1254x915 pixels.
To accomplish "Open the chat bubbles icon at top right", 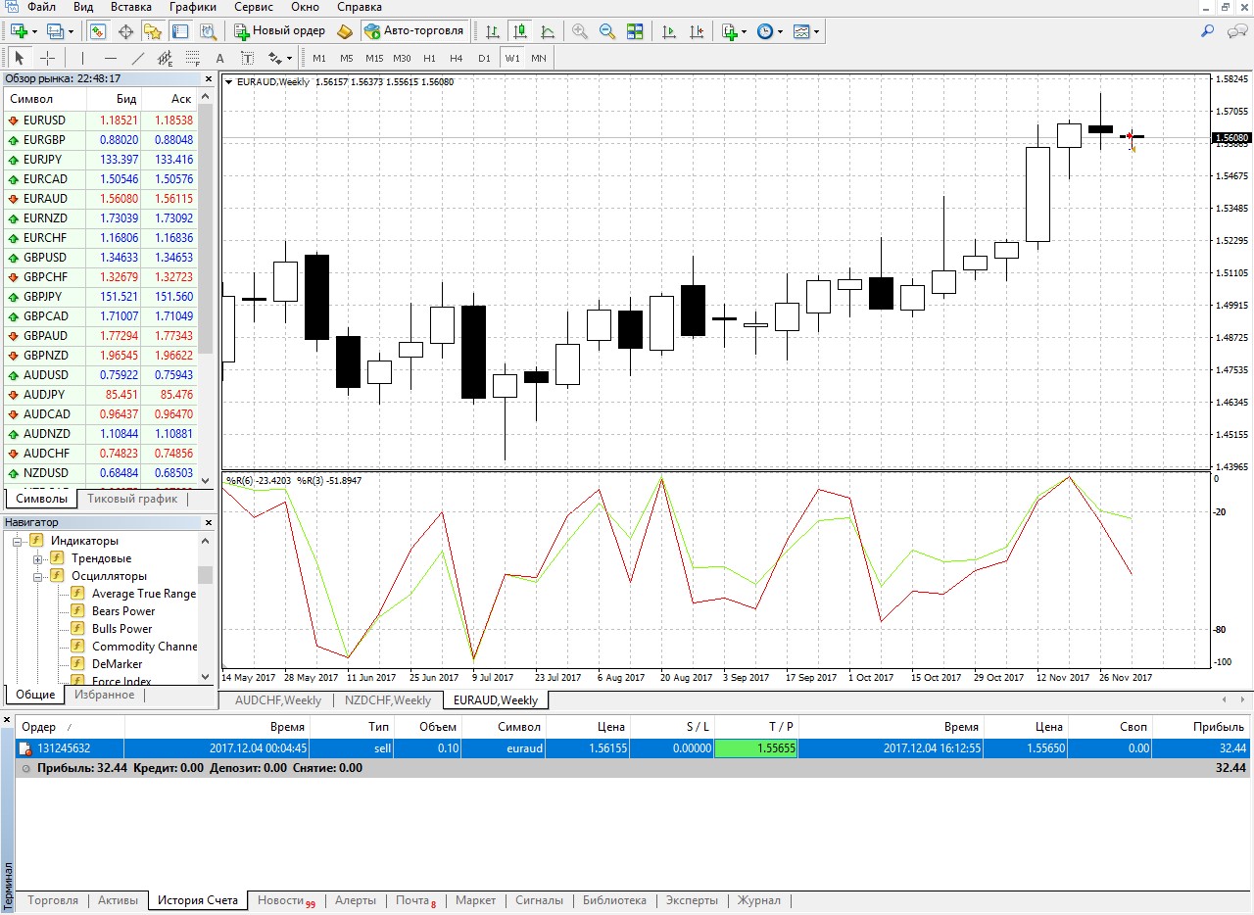I will (x=1236, y=31).
